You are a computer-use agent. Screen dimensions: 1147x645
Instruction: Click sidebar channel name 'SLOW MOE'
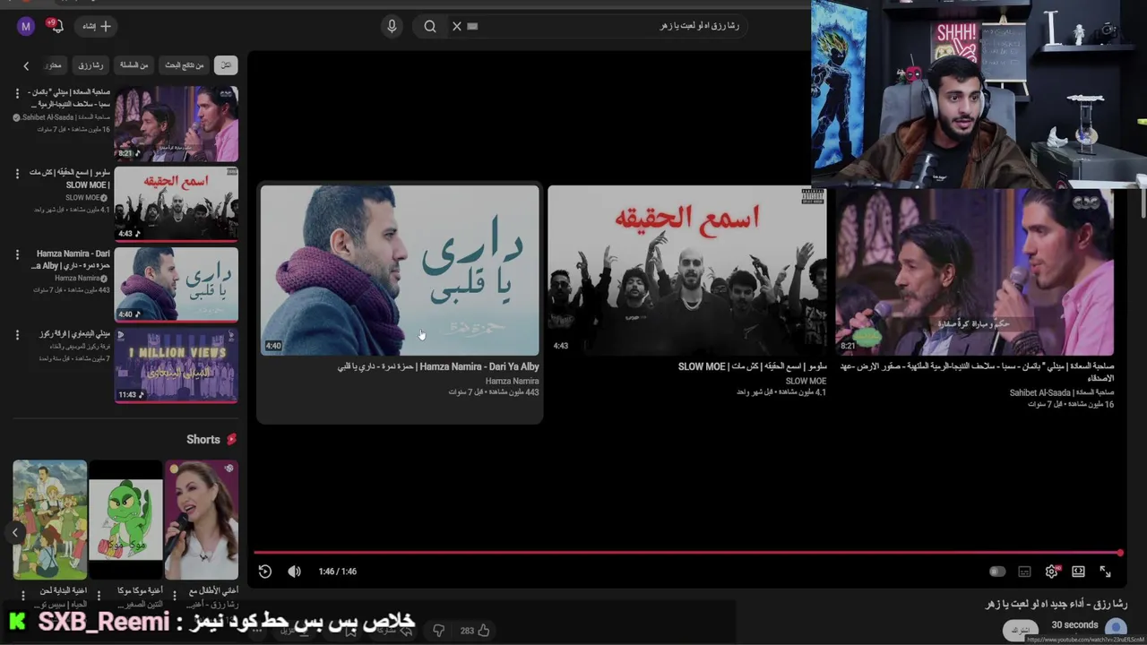(x=82, y=198)
